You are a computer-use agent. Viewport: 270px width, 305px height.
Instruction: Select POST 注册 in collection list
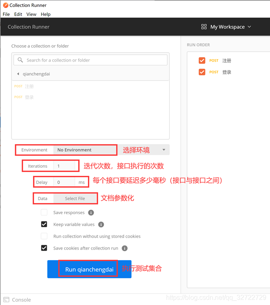pyautogui.click(x=24, y=86)
